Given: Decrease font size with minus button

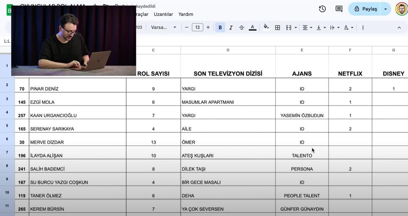Looking at the screenshot, I should [187, 27].
